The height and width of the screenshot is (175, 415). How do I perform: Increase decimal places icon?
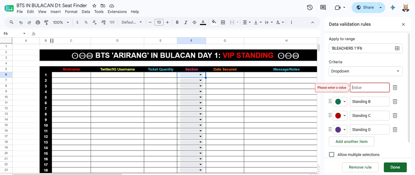pos(103,22)
